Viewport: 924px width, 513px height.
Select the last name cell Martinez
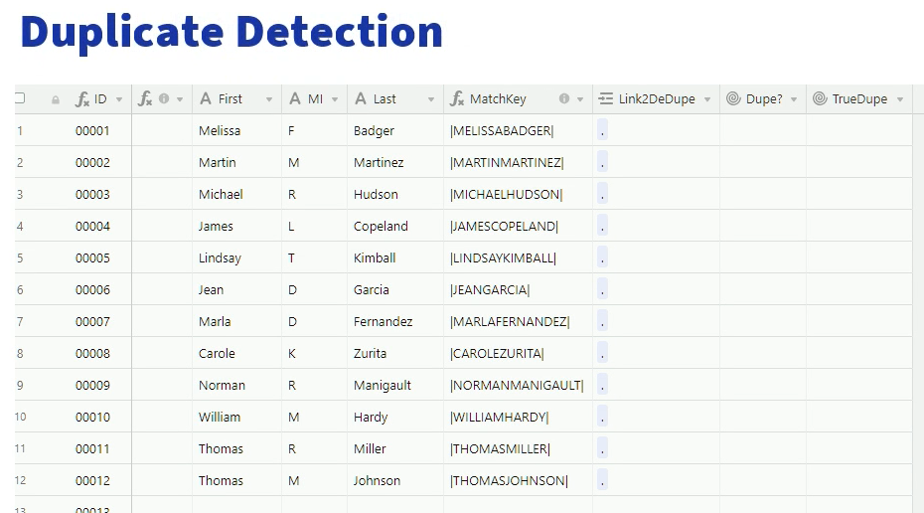coord(395,162)
